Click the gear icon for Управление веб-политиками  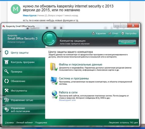pyautogui.click(x=6, y=109)
